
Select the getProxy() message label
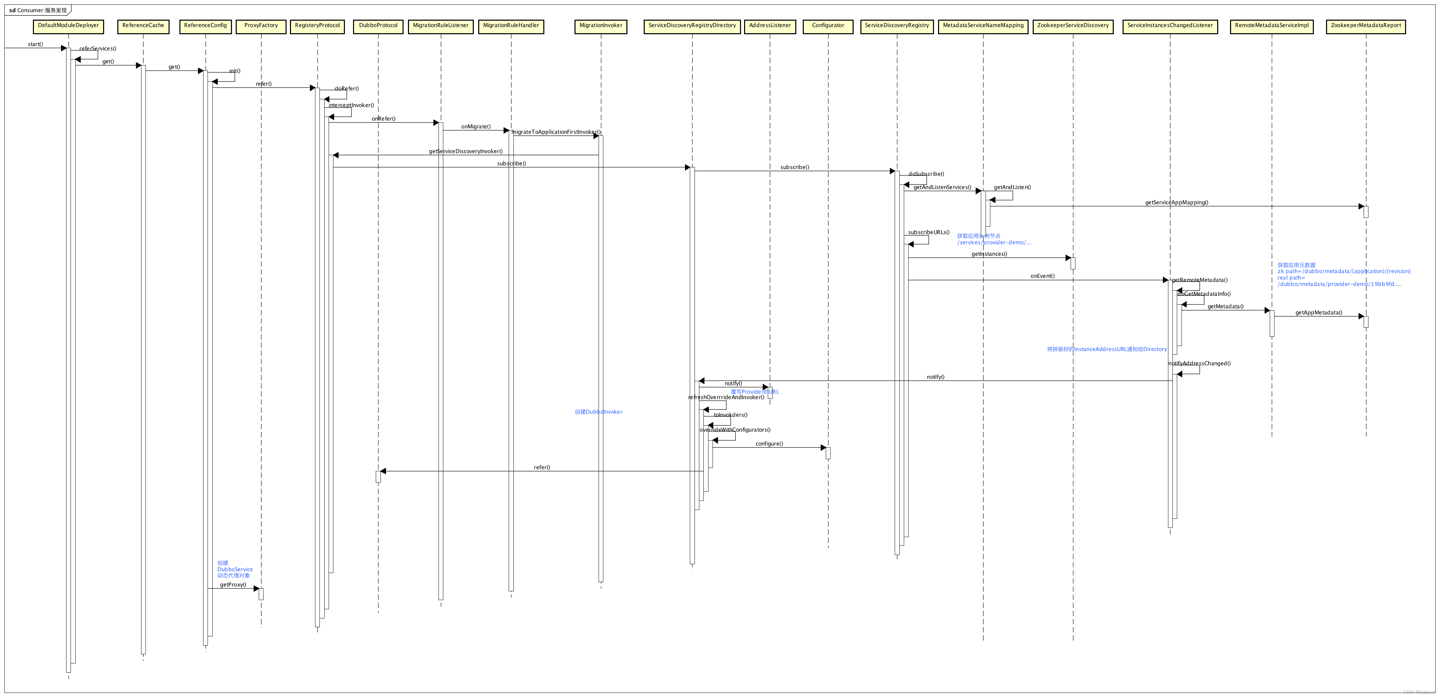coord(233,584)
